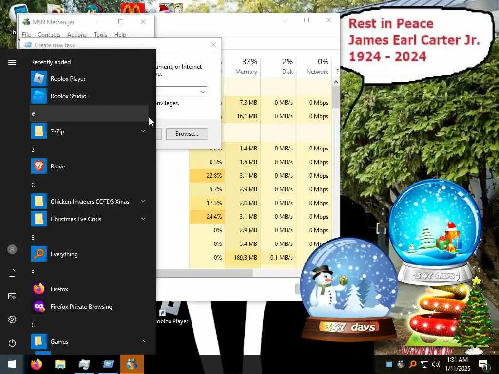Click the Power icon in Start menu
This screenshot has width=499, height=374.
[12, 343]
